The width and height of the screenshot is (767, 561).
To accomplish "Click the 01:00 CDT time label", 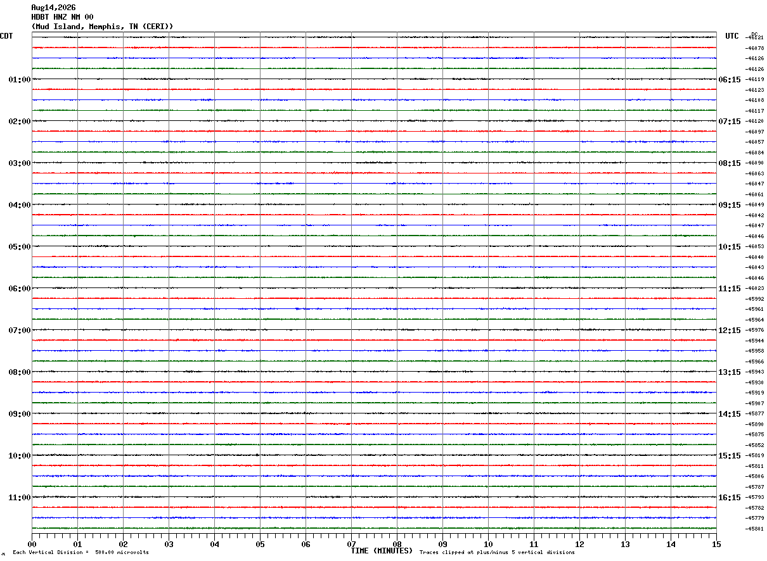I will tap(20, 80).
